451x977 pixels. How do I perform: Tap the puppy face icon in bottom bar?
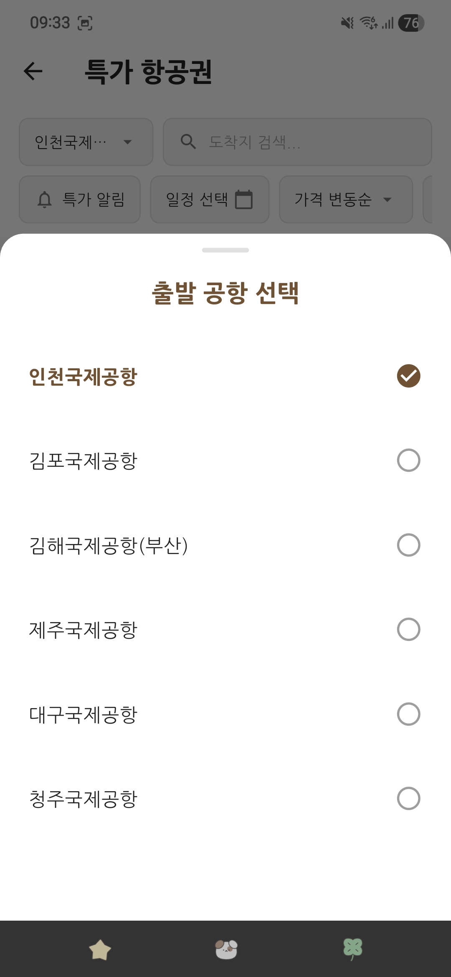point(226,949)
